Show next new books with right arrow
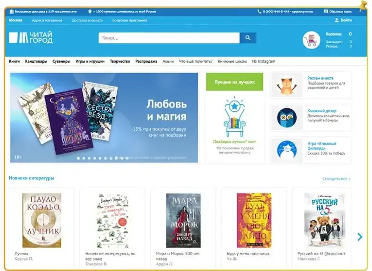372x271 pixels. point(360,237)
